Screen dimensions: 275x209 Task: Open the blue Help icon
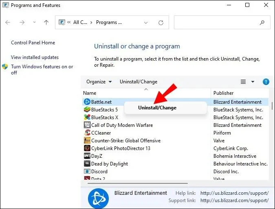(x=266, y=82)
